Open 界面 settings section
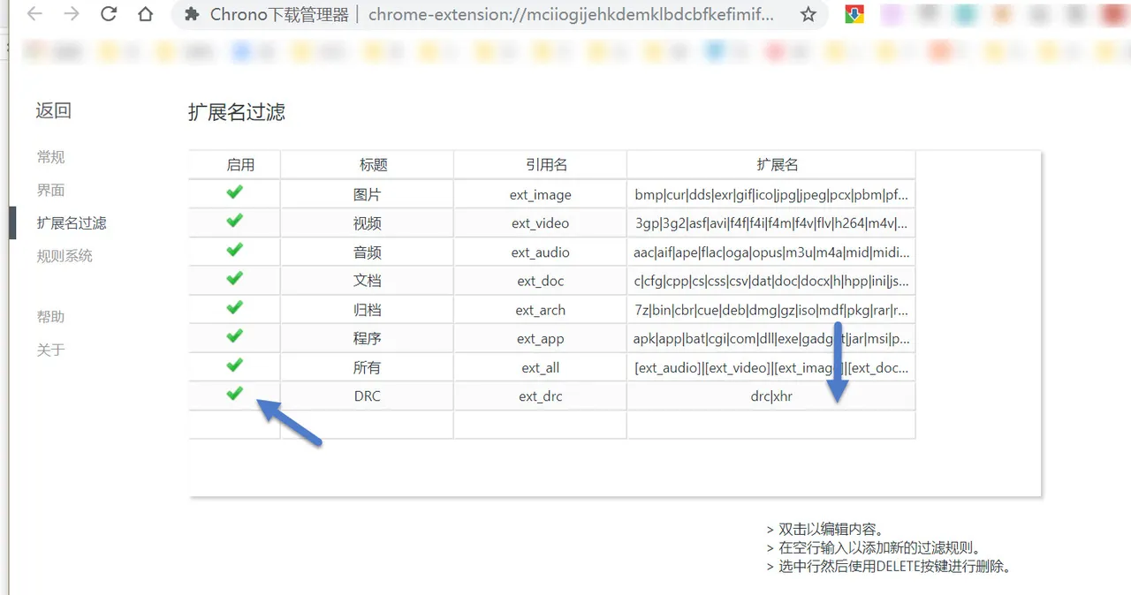Screen dimensions: 1131x595 (x=50, y=190)
